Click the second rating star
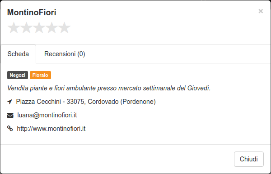The height and width of the screenshot is (174, 271). click(x=26, y=27)
